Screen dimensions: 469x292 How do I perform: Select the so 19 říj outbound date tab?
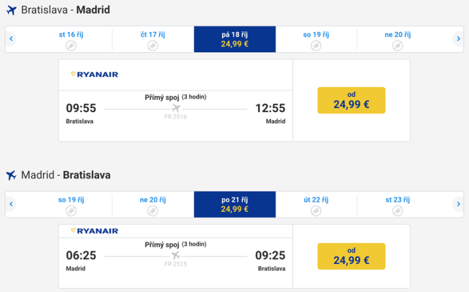point(316,39)
